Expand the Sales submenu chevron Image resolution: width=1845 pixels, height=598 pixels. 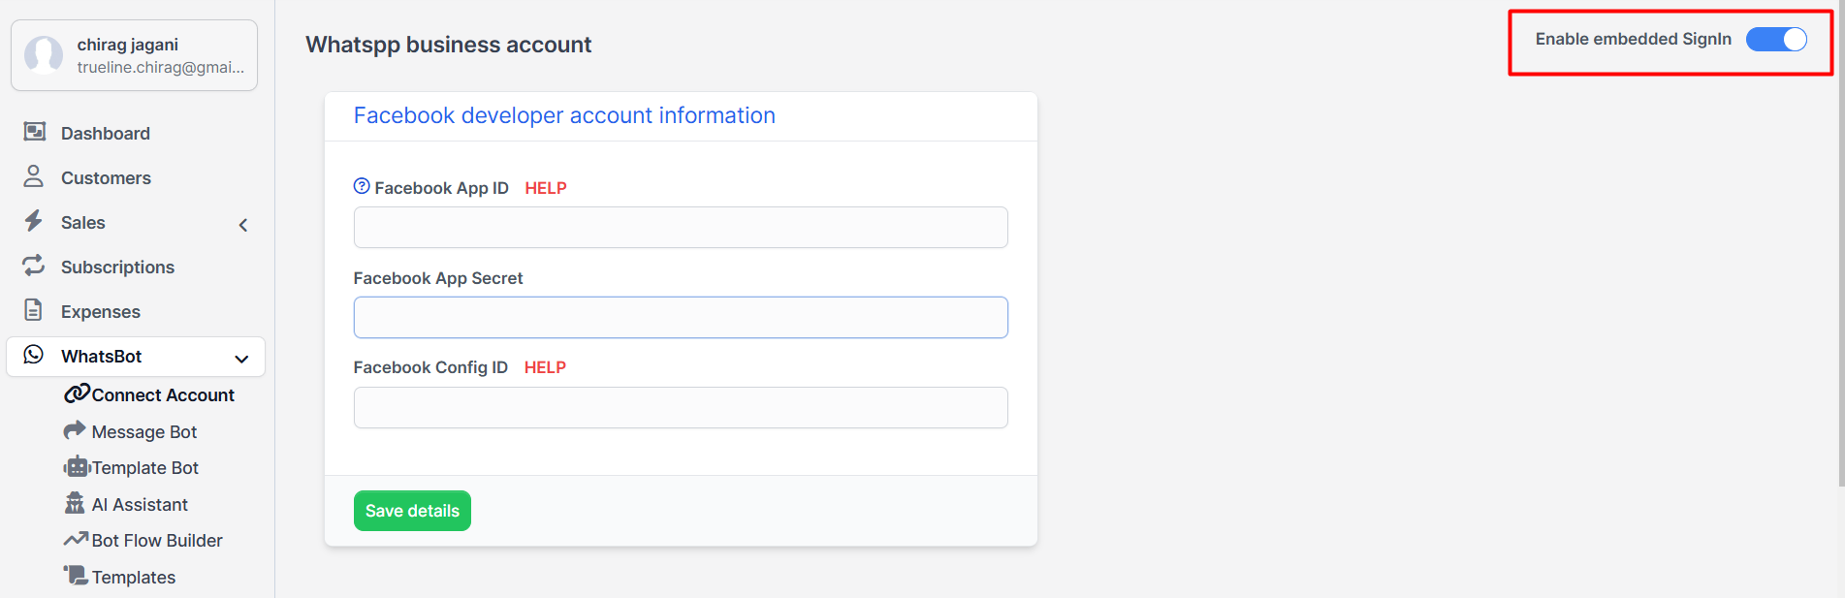tap(243, 225)
